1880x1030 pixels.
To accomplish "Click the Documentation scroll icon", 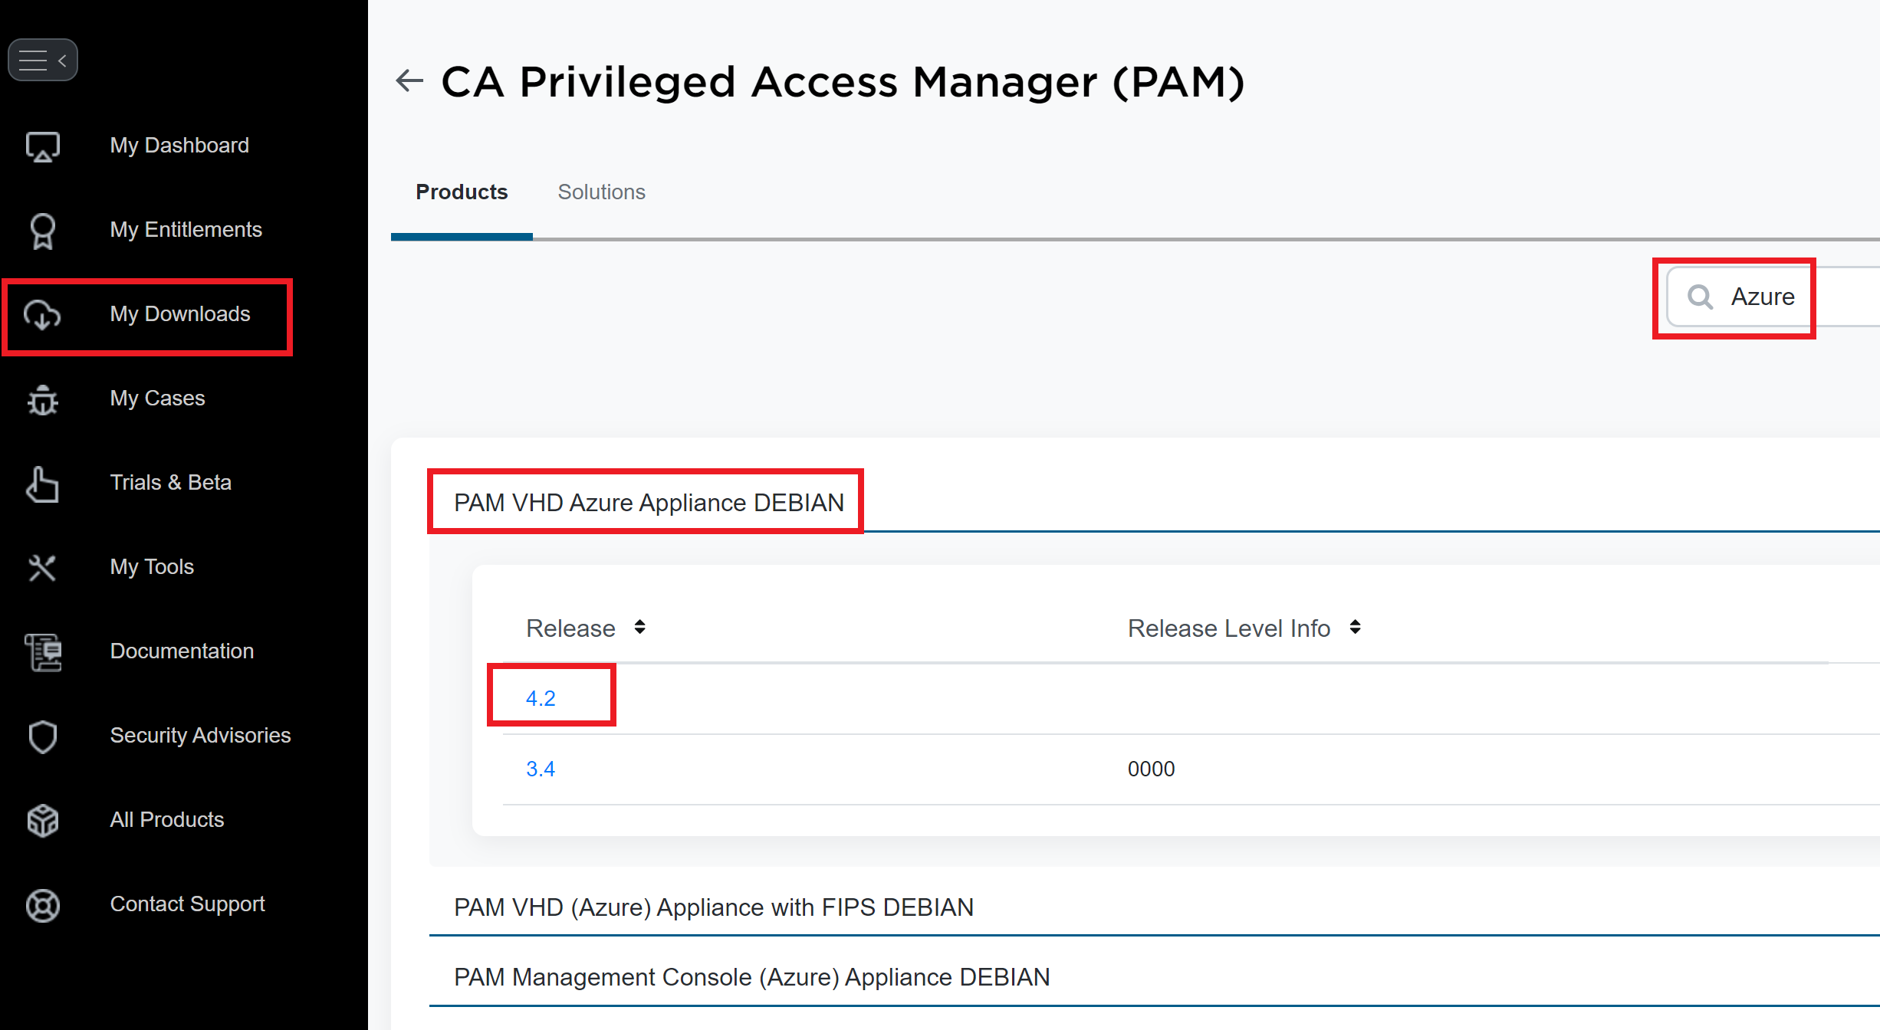I will click(x=43, y=652).
